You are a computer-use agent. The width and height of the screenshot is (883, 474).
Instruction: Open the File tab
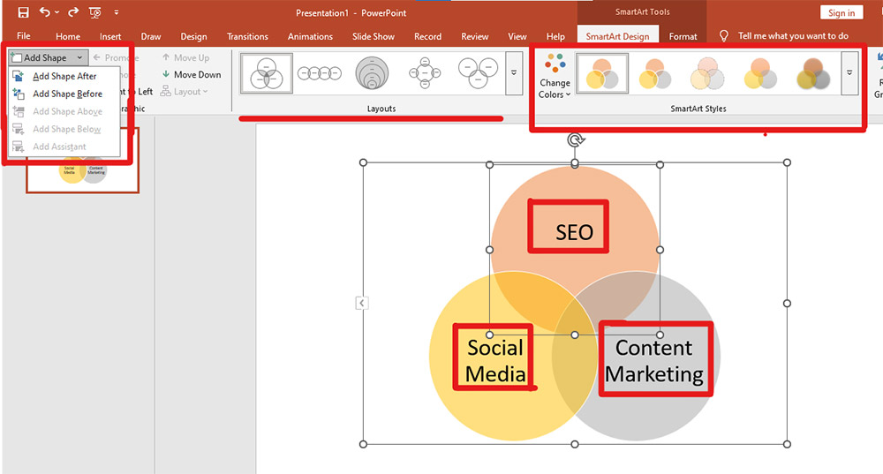point(24,36)
